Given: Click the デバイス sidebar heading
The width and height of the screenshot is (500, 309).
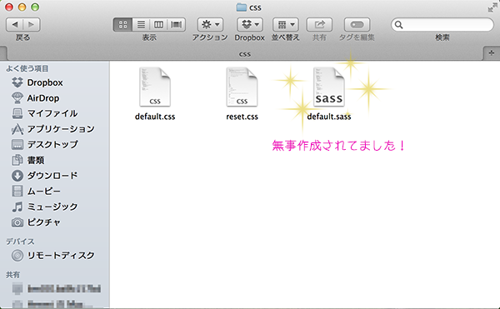Looking at the screenshot, I should click(x=20, y=242).
